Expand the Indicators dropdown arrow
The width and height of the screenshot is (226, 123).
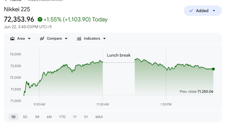[105, 39]
